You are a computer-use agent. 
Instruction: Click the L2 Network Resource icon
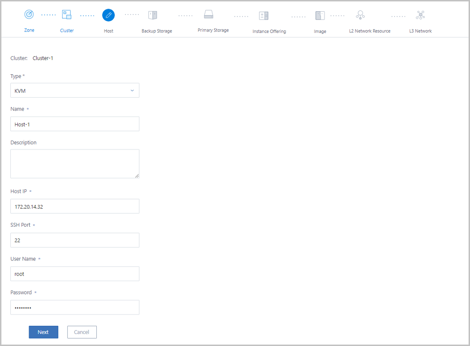pos(360,15)
